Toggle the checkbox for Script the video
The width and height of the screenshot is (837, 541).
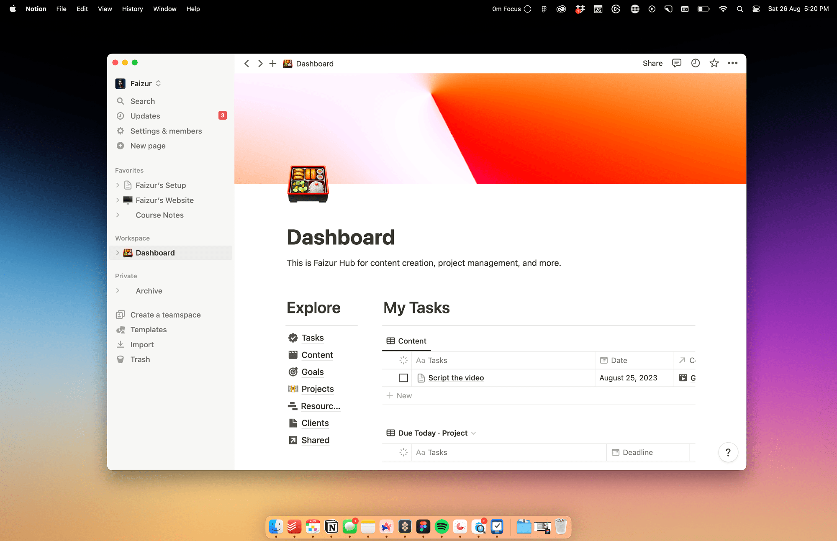click(x=403, y=377)
